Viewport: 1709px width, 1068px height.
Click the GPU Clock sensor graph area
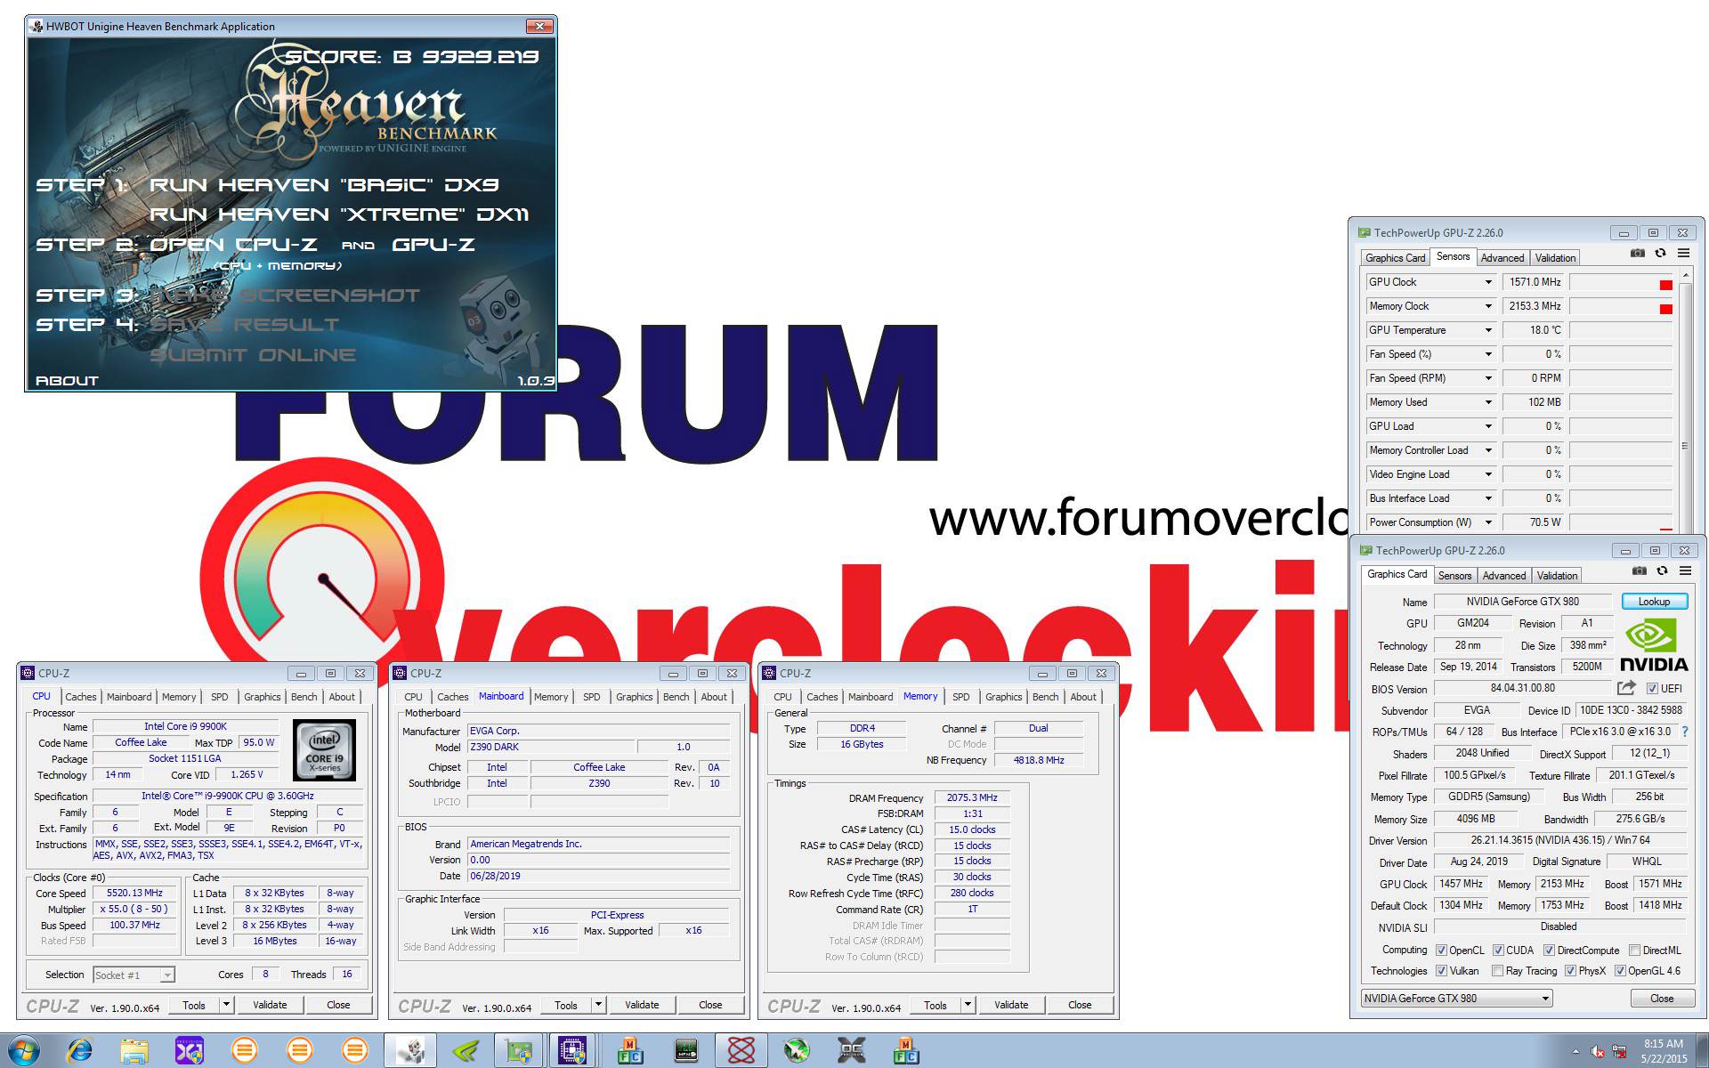(x=1621, y=282)
